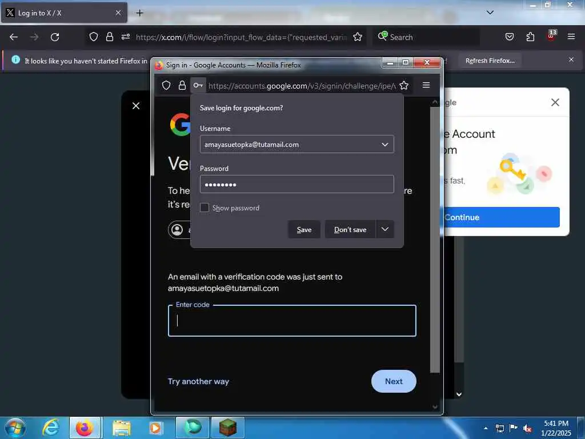This screenshot has width=585, height=439.
Task: Click the blue Continue button
Action: click(x=502, y=217)
